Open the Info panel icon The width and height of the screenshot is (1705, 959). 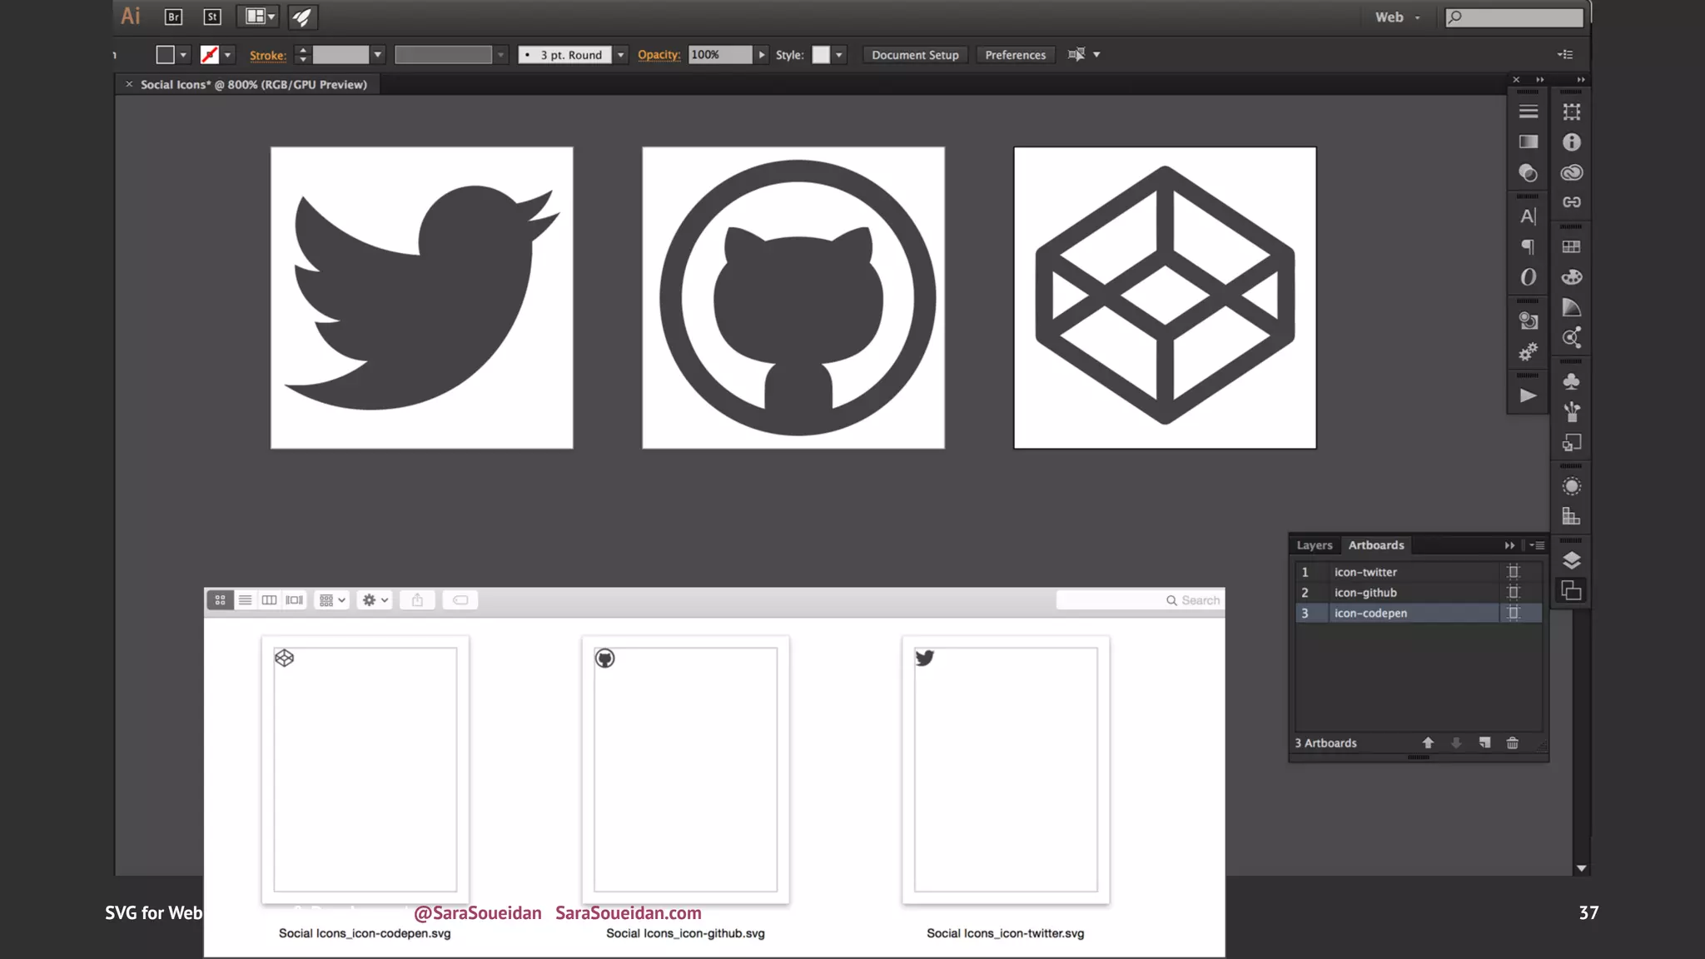(1571, 142)
